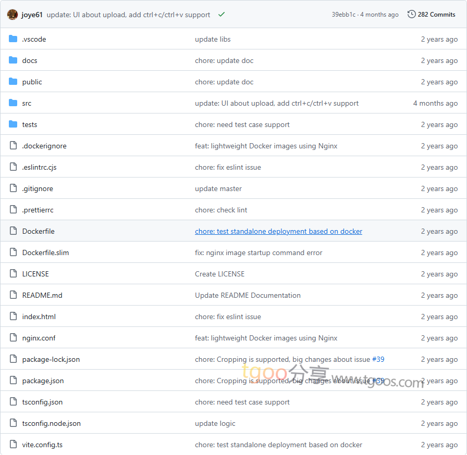Click the commits history clock icon
This screenshot has height=455, width=467.
point(411,15)
